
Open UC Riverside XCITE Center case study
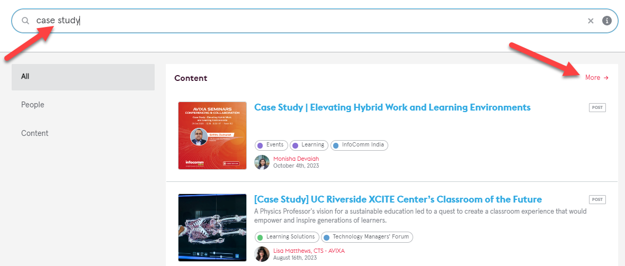[x=398, y=199]
